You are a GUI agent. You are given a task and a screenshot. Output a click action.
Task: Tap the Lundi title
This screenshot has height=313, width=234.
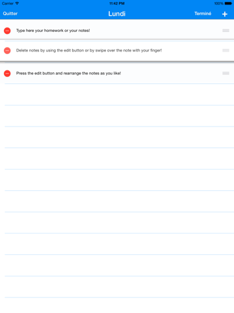(117, 14)
